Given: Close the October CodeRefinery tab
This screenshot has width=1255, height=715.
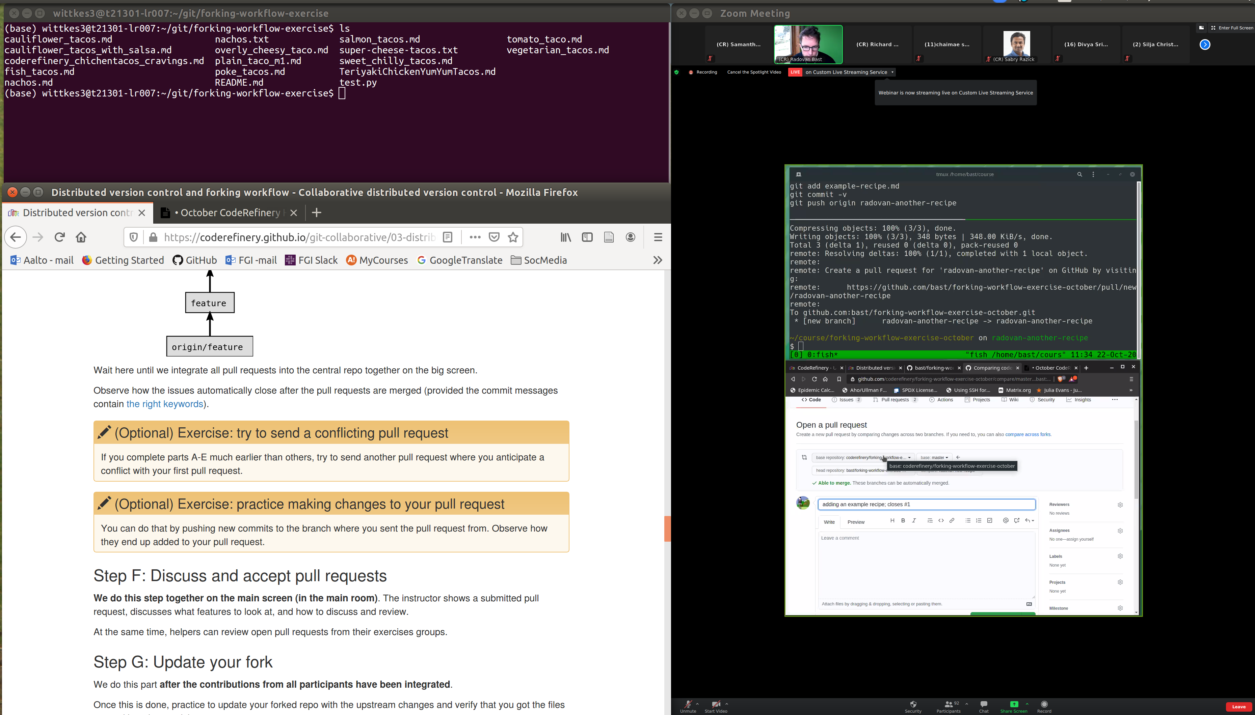Looking at the screenshot, I should coord(293,212).
